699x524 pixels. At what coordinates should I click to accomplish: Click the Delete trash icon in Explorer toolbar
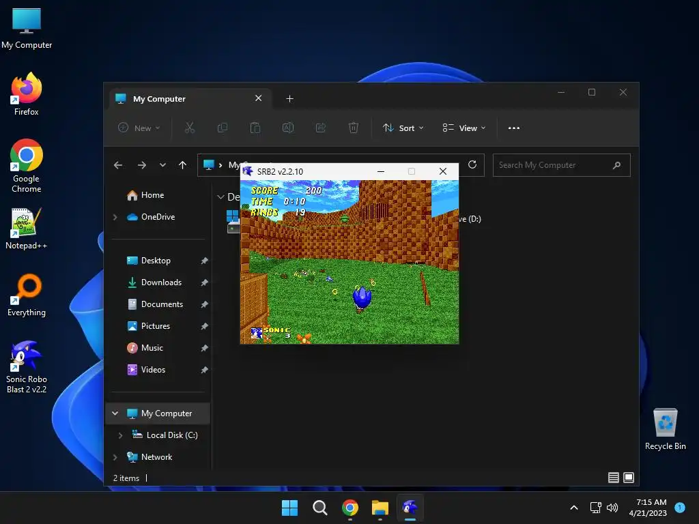353,128
